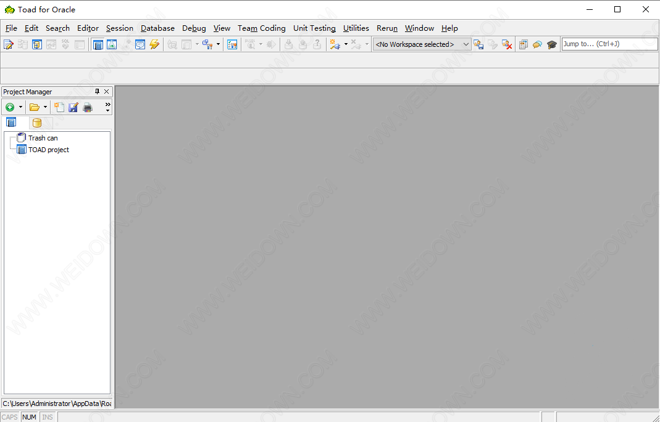This screenshot has height=422, width=660.
Task: Click the printer icon in Project Manager
Action: point(88,107)
